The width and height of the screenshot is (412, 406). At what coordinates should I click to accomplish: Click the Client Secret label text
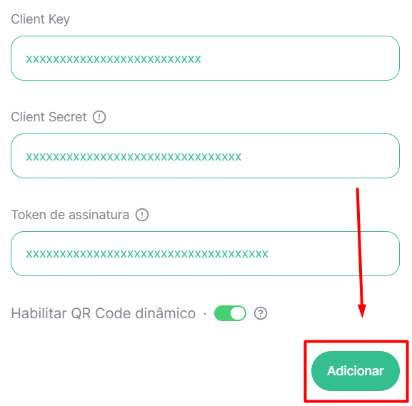click(49, 117)
